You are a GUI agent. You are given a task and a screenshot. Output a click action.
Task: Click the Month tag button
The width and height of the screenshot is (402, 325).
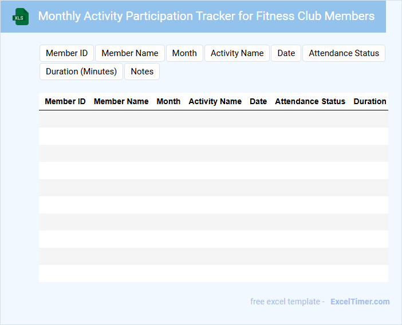(x=184, y=53)
